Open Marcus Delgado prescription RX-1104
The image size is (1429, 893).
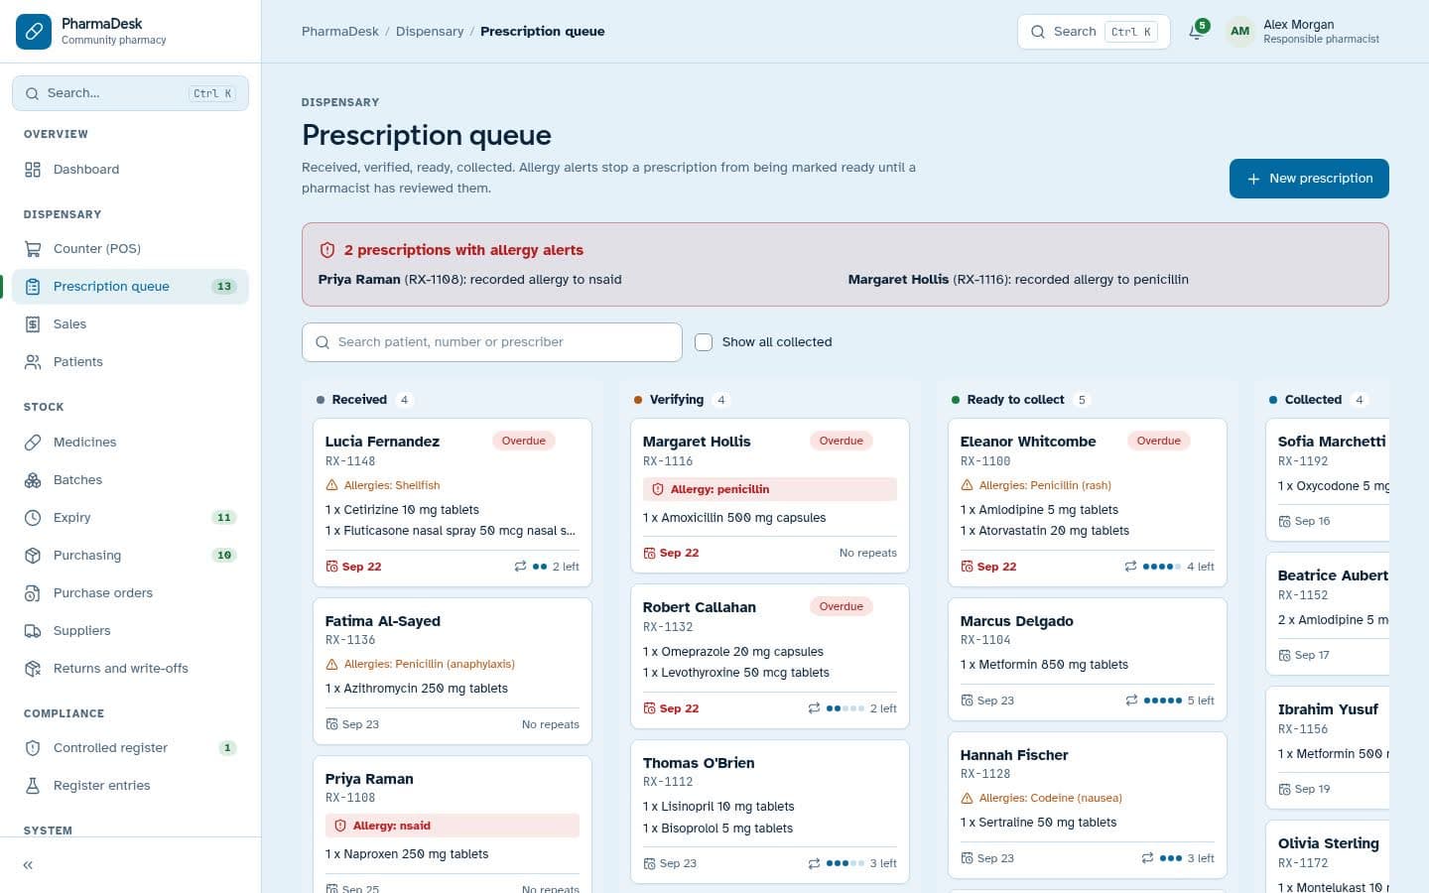pos(1088,659)
